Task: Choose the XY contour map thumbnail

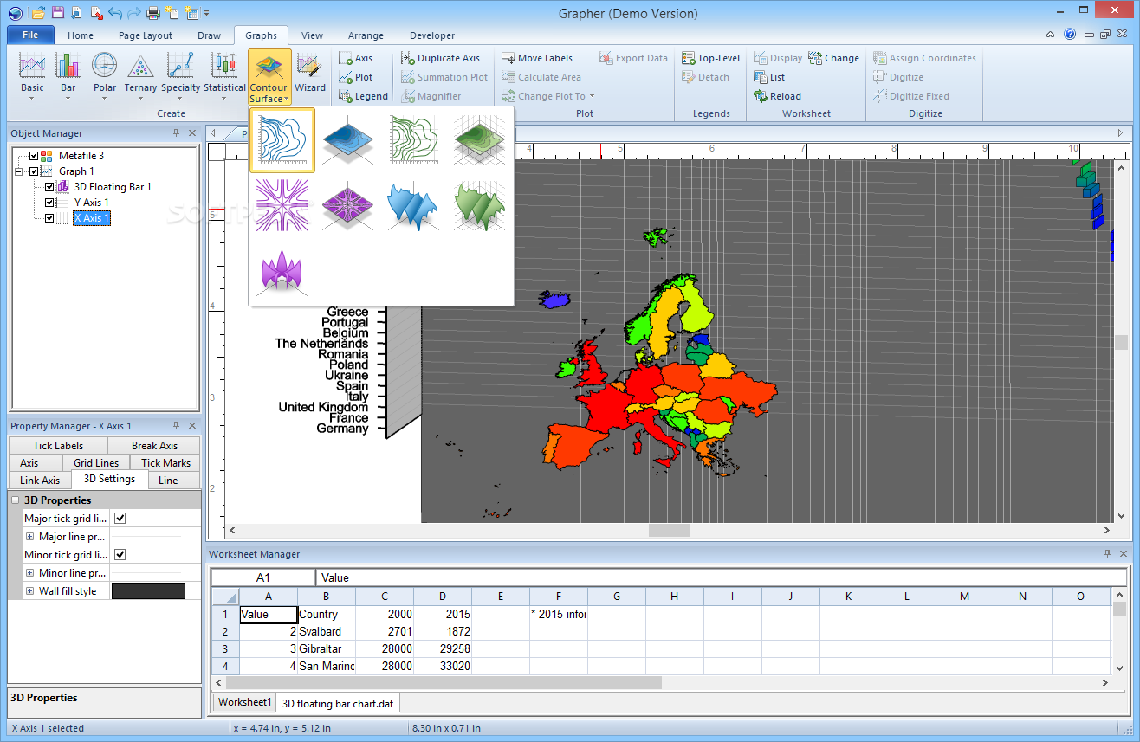Action: tap(282, 140)
